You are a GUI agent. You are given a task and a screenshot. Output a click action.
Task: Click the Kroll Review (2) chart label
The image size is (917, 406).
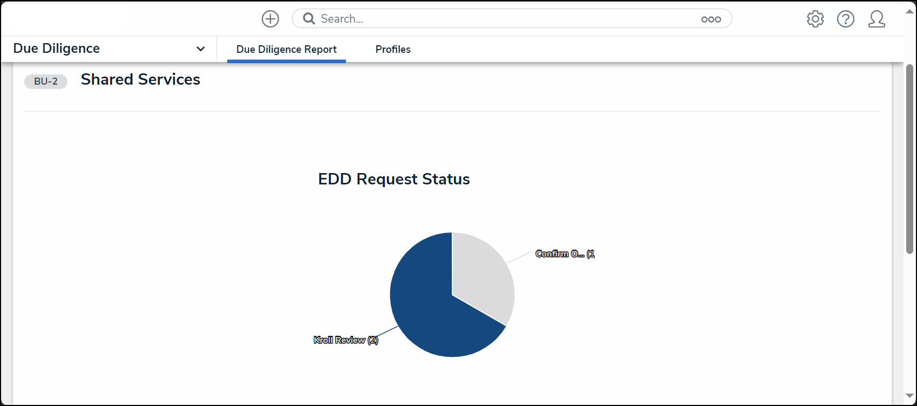[346, 340]
